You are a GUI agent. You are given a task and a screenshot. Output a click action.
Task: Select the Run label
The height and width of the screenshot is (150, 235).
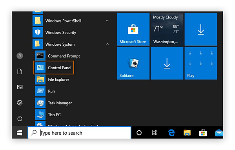point(51,91)
